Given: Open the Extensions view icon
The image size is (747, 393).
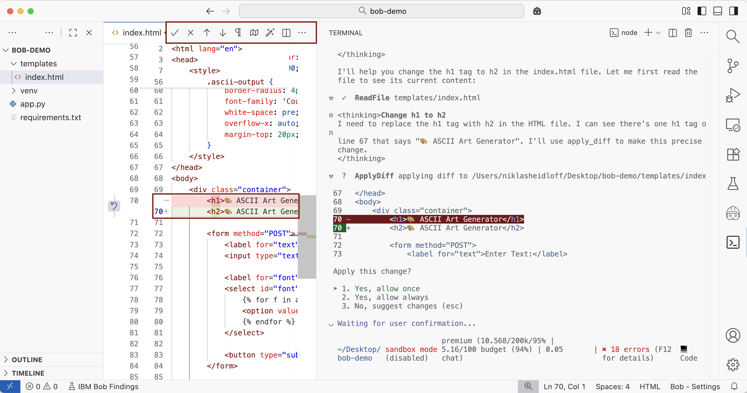Looking at the screenshot, I should (732, 154).
